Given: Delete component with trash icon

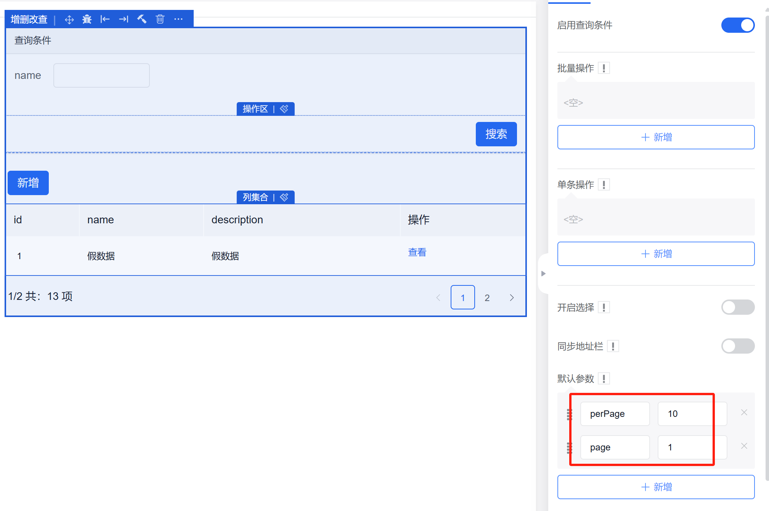Looking at the screenshot, I should click(160, 19).
